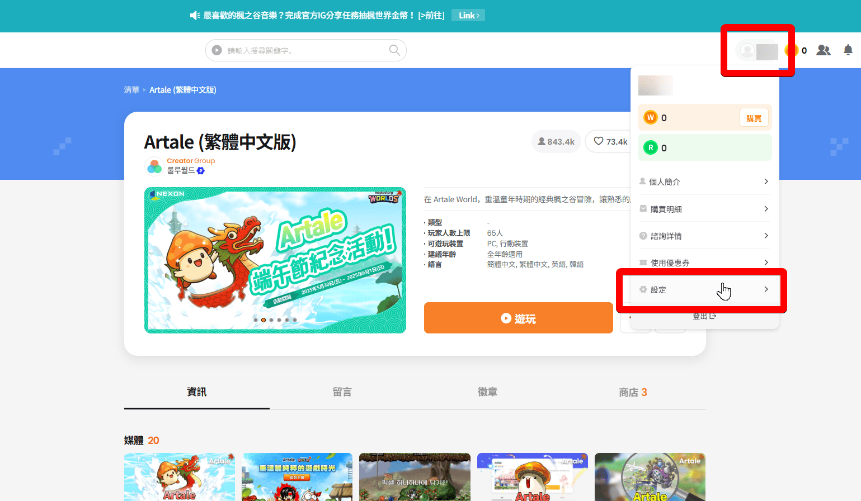The height and width of the screenshot is (501, 861).
Task: Click the 購買 button
Action: pyautogui.click(x=754, y=118)
